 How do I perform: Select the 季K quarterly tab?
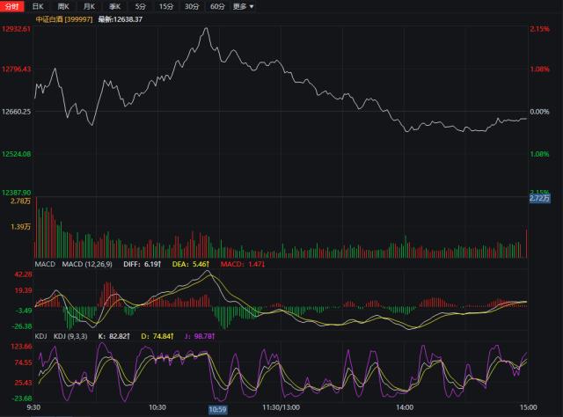click(x=115, y=6)
